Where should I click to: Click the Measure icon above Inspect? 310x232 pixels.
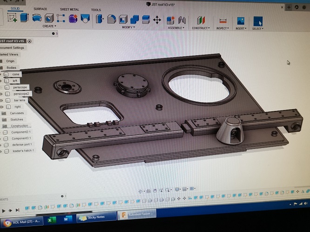[222, 21]
